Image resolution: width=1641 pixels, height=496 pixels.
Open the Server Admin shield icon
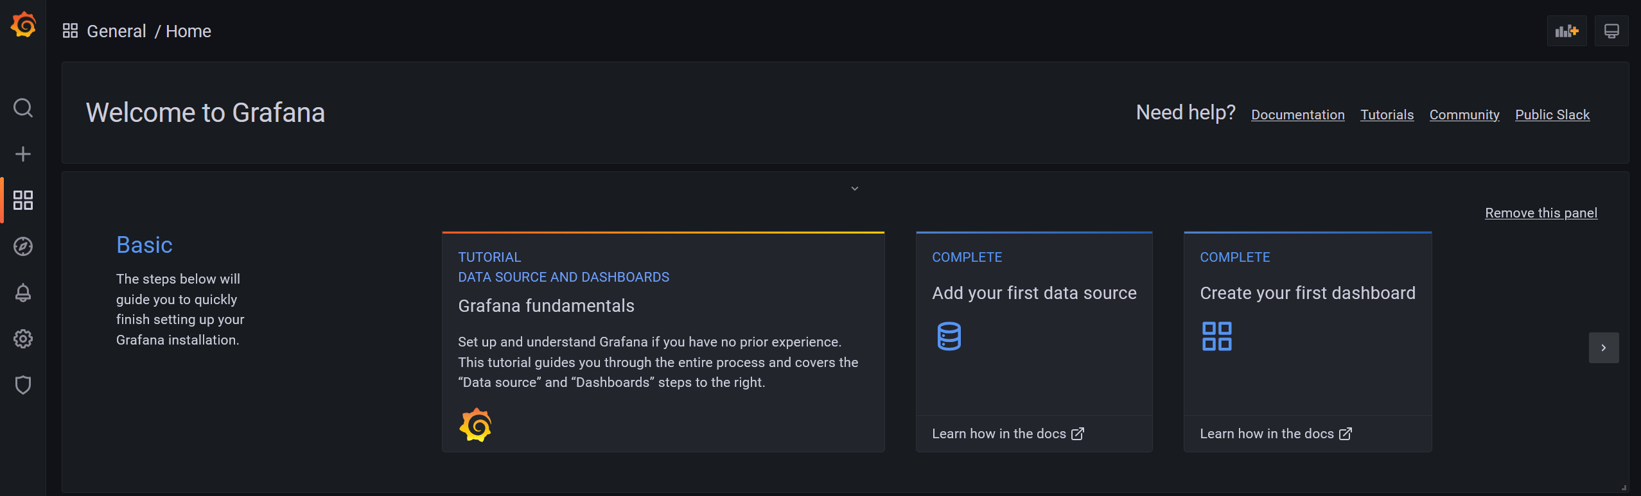click(x=23, y=385)
